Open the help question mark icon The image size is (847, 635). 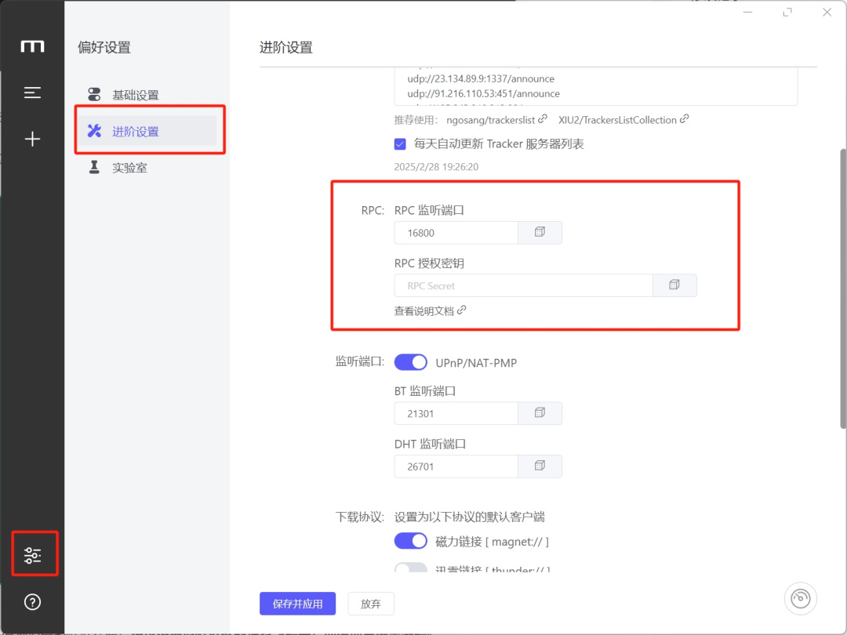(32, 601)
